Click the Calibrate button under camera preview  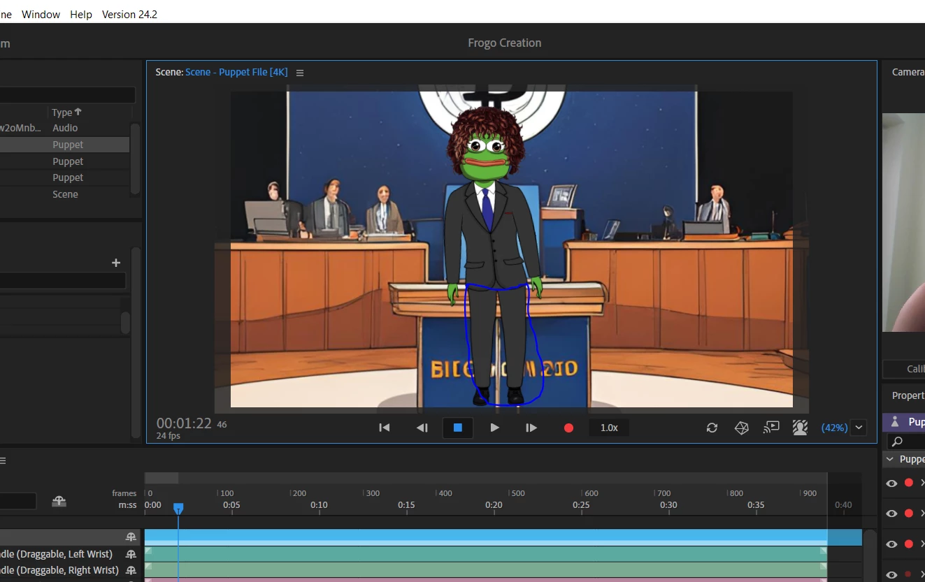[x=905, y=369]
